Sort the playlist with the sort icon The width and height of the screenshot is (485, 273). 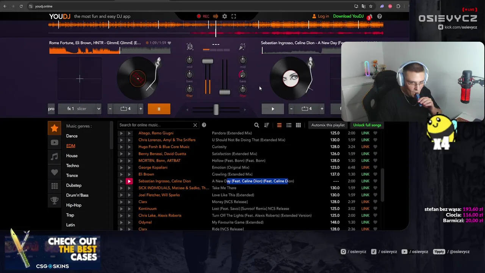click(266, 125)
